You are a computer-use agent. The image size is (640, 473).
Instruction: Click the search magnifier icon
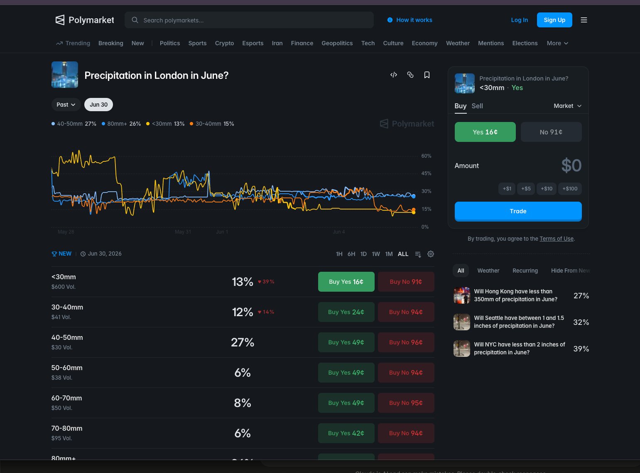tap(135, 20)
